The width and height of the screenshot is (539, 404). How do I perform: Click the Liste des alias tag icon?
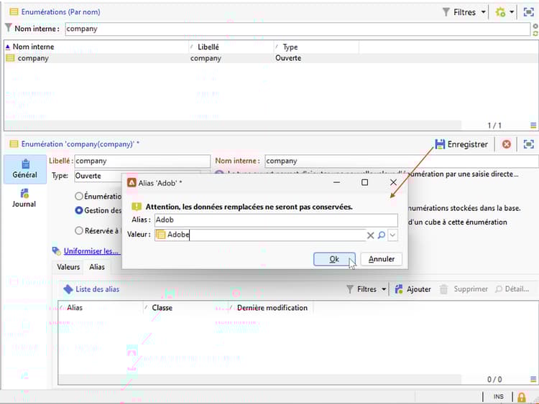[x=68, y=289]
